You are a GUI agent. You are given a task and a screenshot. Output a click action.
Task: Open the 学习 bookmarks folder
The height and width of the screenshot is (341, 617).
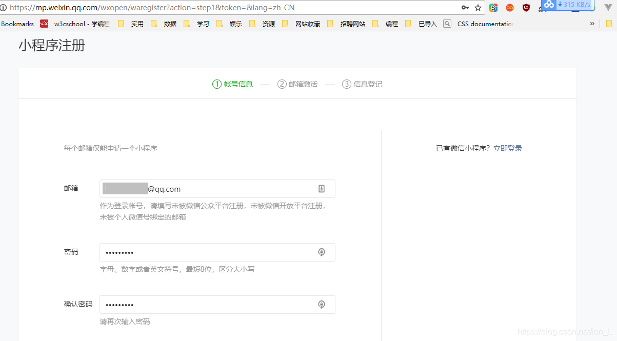click(196, 24)
